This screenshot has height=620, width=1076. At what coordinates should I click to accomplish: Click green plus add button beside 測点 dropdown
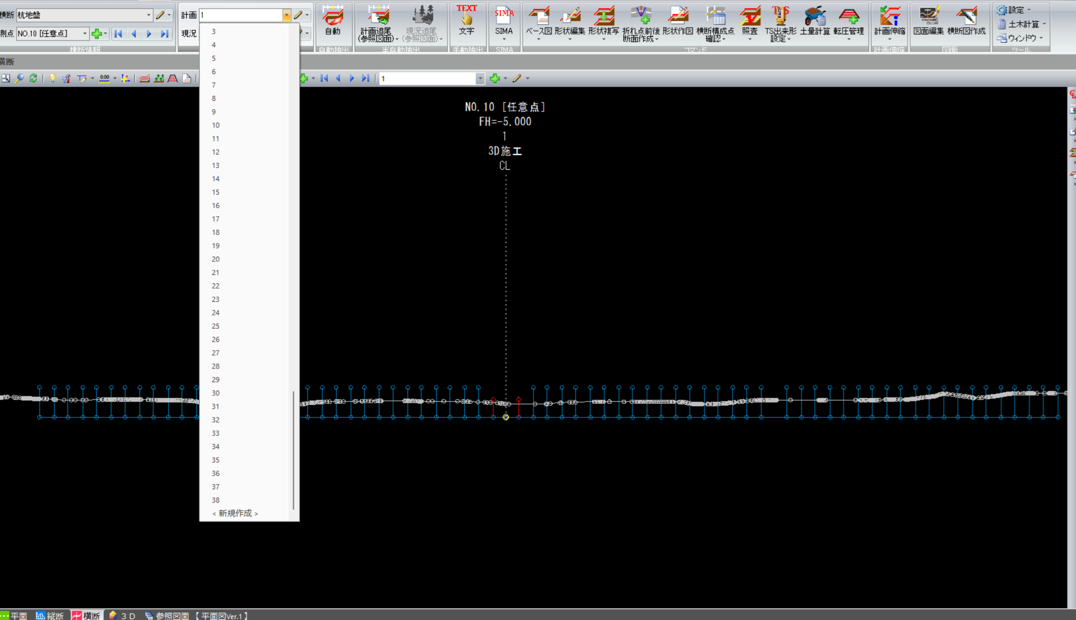click(x=96, y=34)
